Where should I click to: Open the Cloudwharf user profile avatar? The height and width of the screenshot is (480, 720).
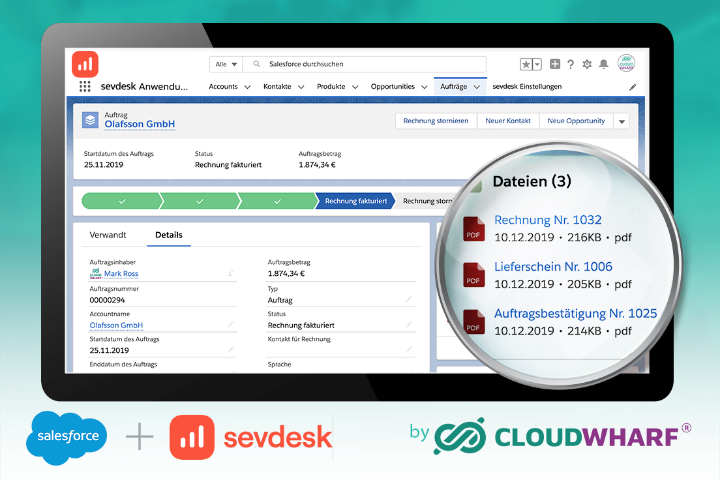[x=626, y=63]
